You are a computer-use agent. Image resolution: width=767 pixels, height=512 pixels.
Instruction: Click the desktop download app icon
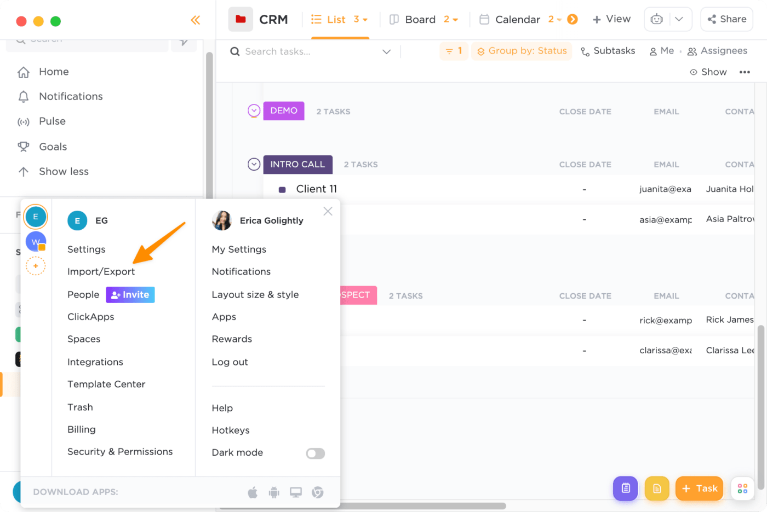coord(296,492)
